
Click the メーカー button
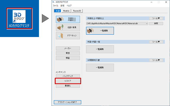pyautogui.click(x=68, y=48)
